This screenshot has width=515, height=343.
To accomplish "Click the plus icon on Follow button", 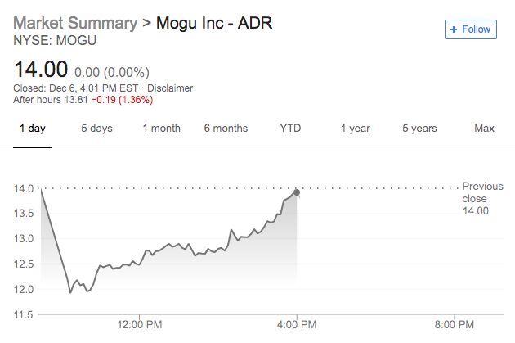I will point(455,29).
